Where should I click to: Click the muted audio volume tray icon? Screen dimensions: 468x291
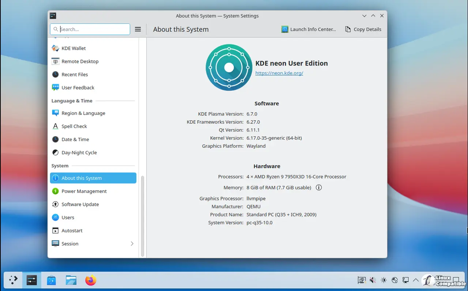(x=373, y=280)
